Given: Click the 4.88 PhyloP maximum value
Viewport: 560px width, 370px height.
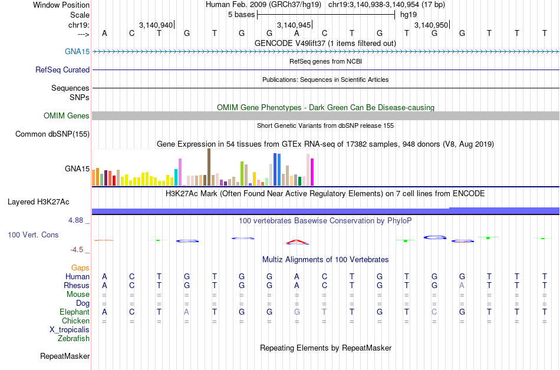Looking at the screenshot, I should 75,220.
